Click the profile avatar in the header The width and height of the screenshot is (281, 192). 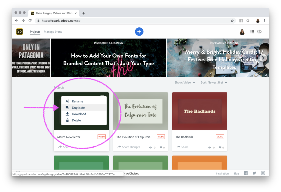[242, 31]
